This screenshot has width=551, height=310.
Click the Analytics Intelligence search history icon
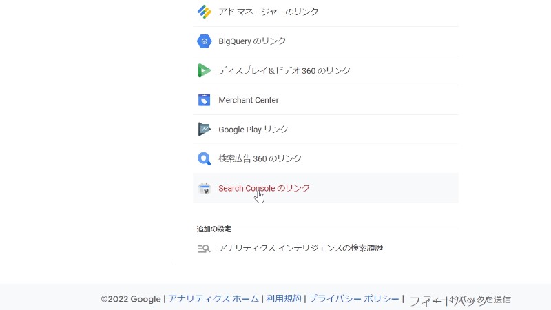pyautogui.click(x=204, y=249)
